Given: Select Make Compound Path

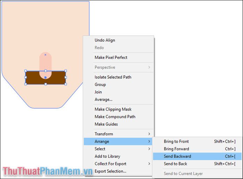Looking at the screenshot, I should [x=119, y=117].
